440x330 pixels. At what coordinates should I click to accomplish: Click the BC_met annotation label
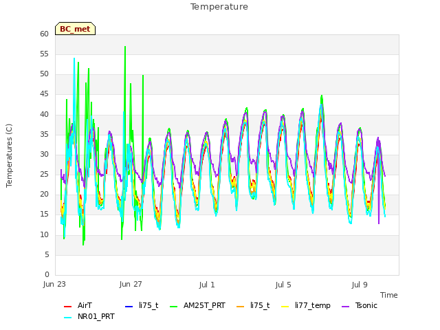tap(75, 29)
